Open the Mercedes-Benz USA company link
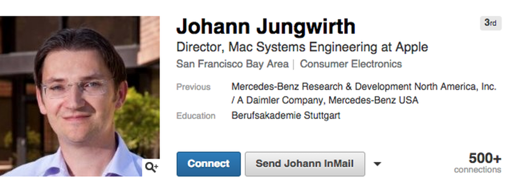The image size is (517, 190). pyautogui.click(x=373, y=101)
